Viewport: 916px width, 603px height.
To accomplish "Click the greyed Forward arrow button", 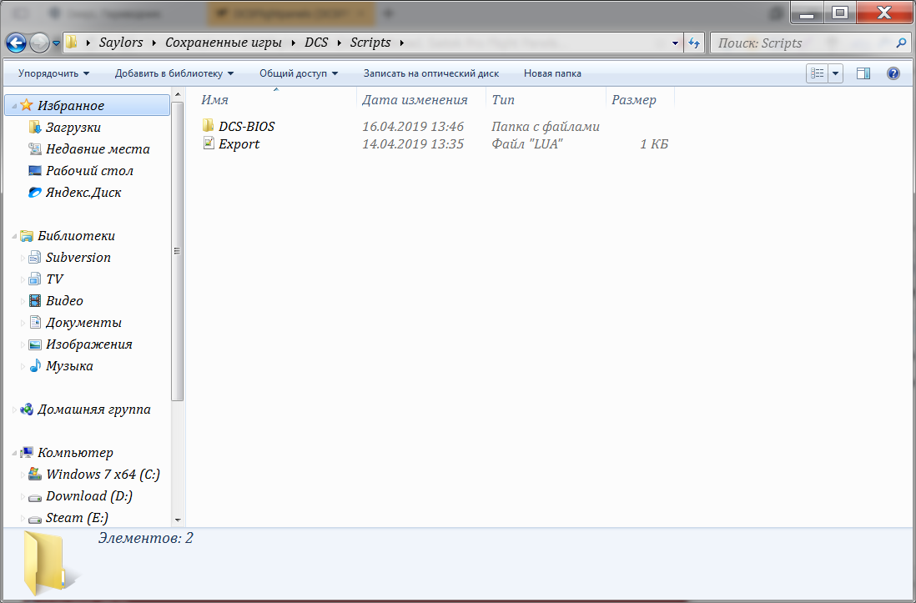I will point(39,43).
